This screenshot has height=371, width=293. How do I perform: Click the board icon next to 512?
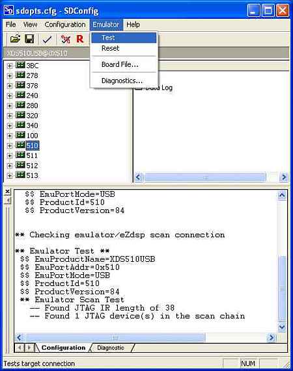click(20, 165)
